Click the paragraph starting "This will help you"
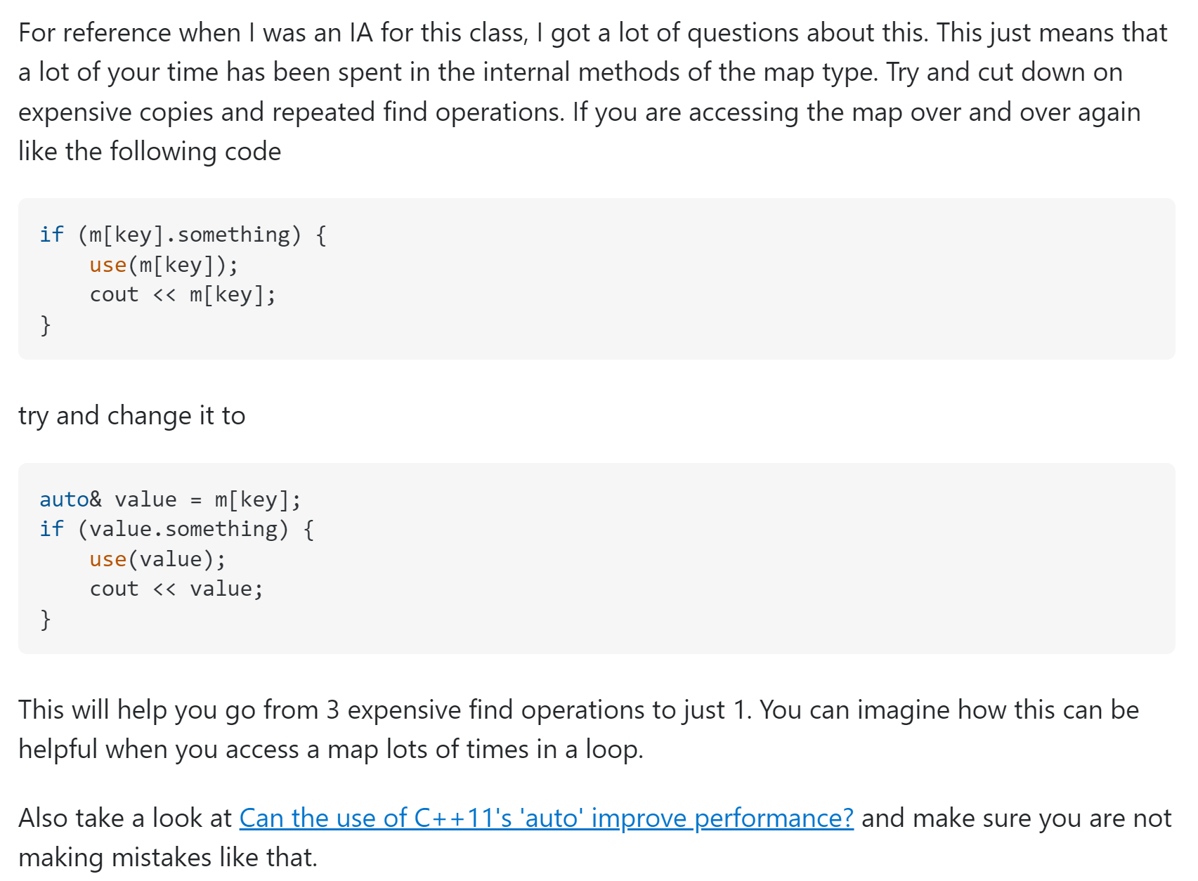 coord(578,710)
